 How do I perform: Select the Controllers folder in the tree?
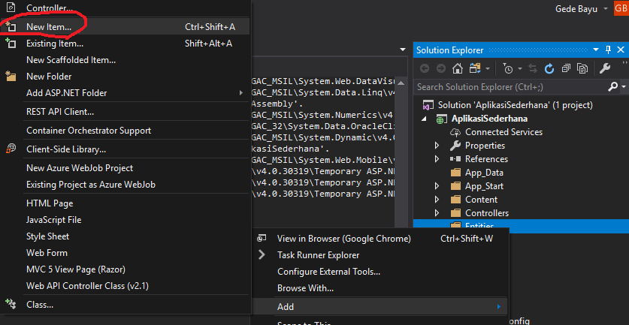486,213
